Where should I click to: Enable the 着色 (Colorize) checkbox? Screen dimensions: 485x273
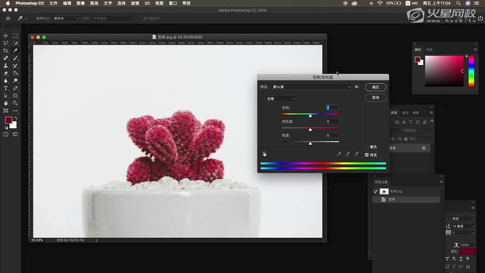point(366,147)
